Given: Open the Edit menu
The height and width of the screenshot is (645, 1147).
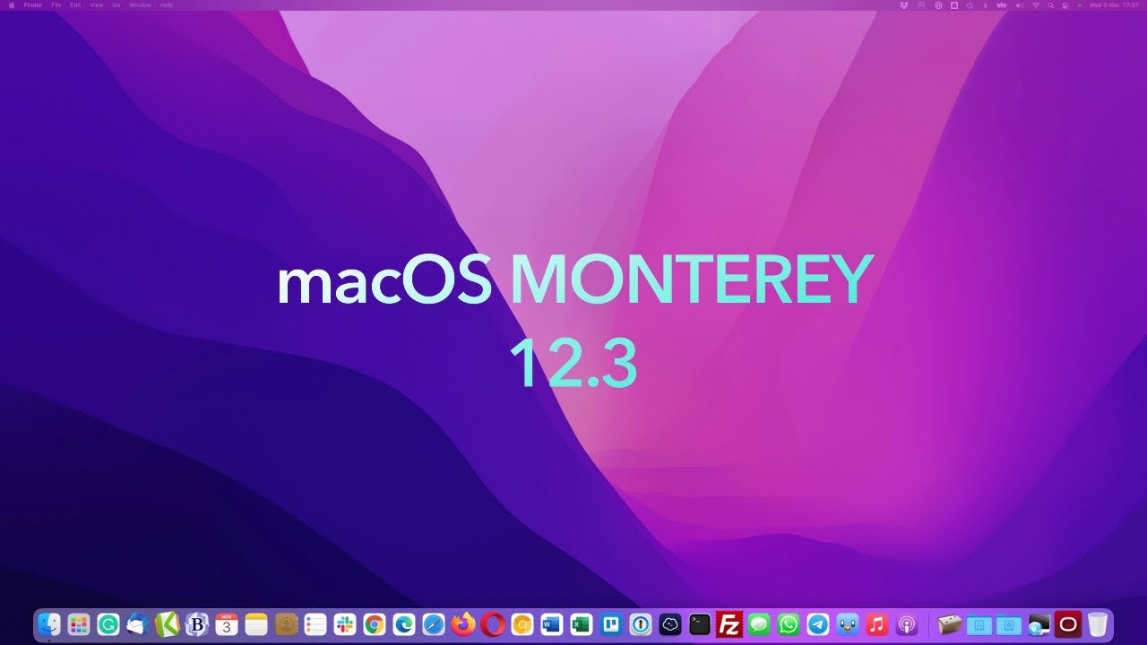Looking at the screenshot, I should click(x=75, y=5).
